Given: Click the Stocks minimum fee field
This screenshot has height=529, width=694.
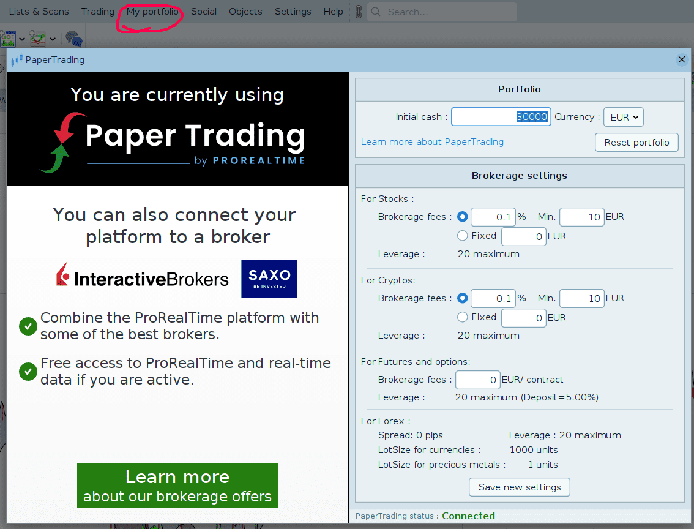Looking at the screenshot, I should (x=582, y=217).
